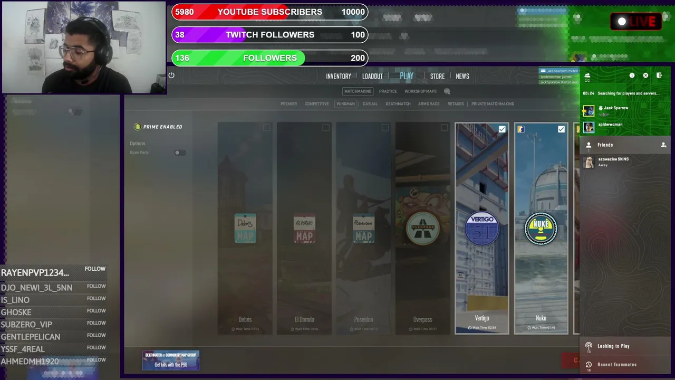
Task: Click the Poseidon map badge
Action: pyautogui.click(x=363, y=228)
